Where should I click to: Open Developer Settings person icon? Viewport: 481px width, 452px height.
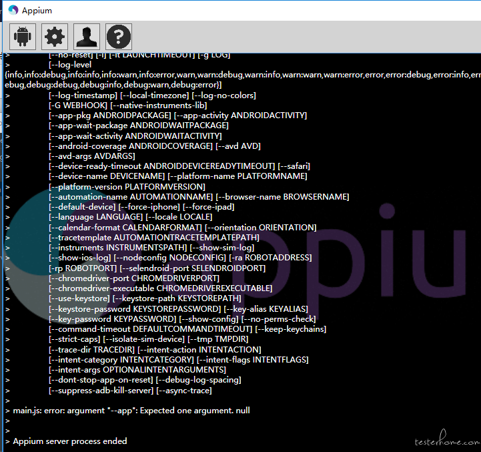click(x=87, y=37)
